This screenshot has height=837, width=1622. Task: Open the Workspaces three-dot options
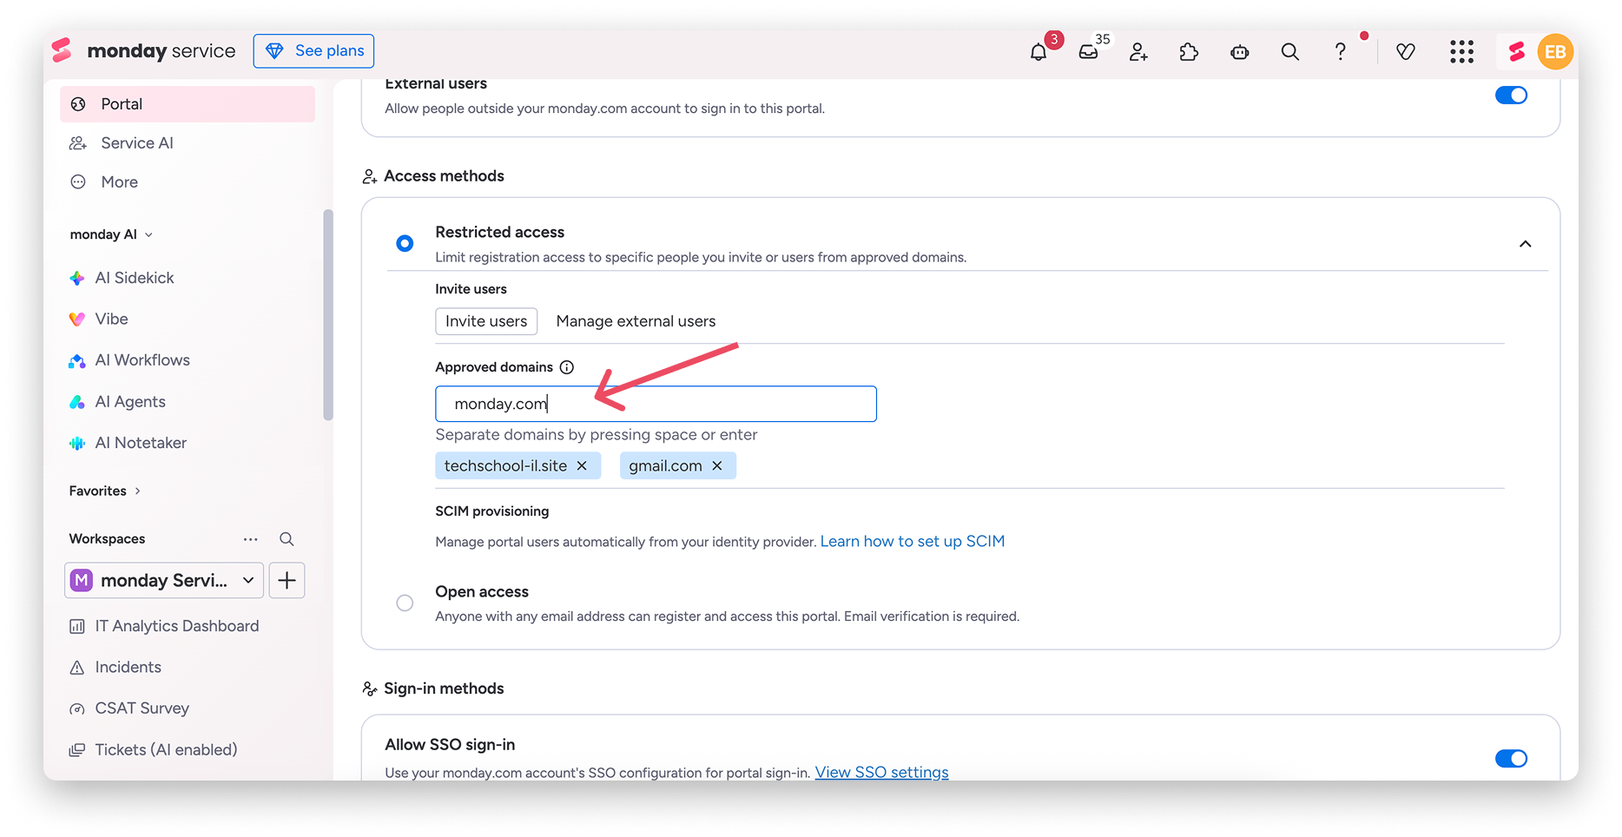point(251,539)
